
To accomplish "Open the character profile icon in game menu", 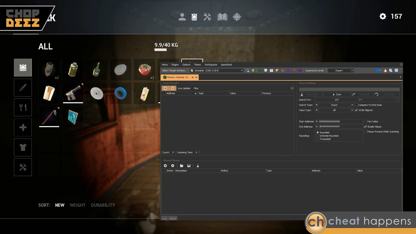I will [182, 17].
